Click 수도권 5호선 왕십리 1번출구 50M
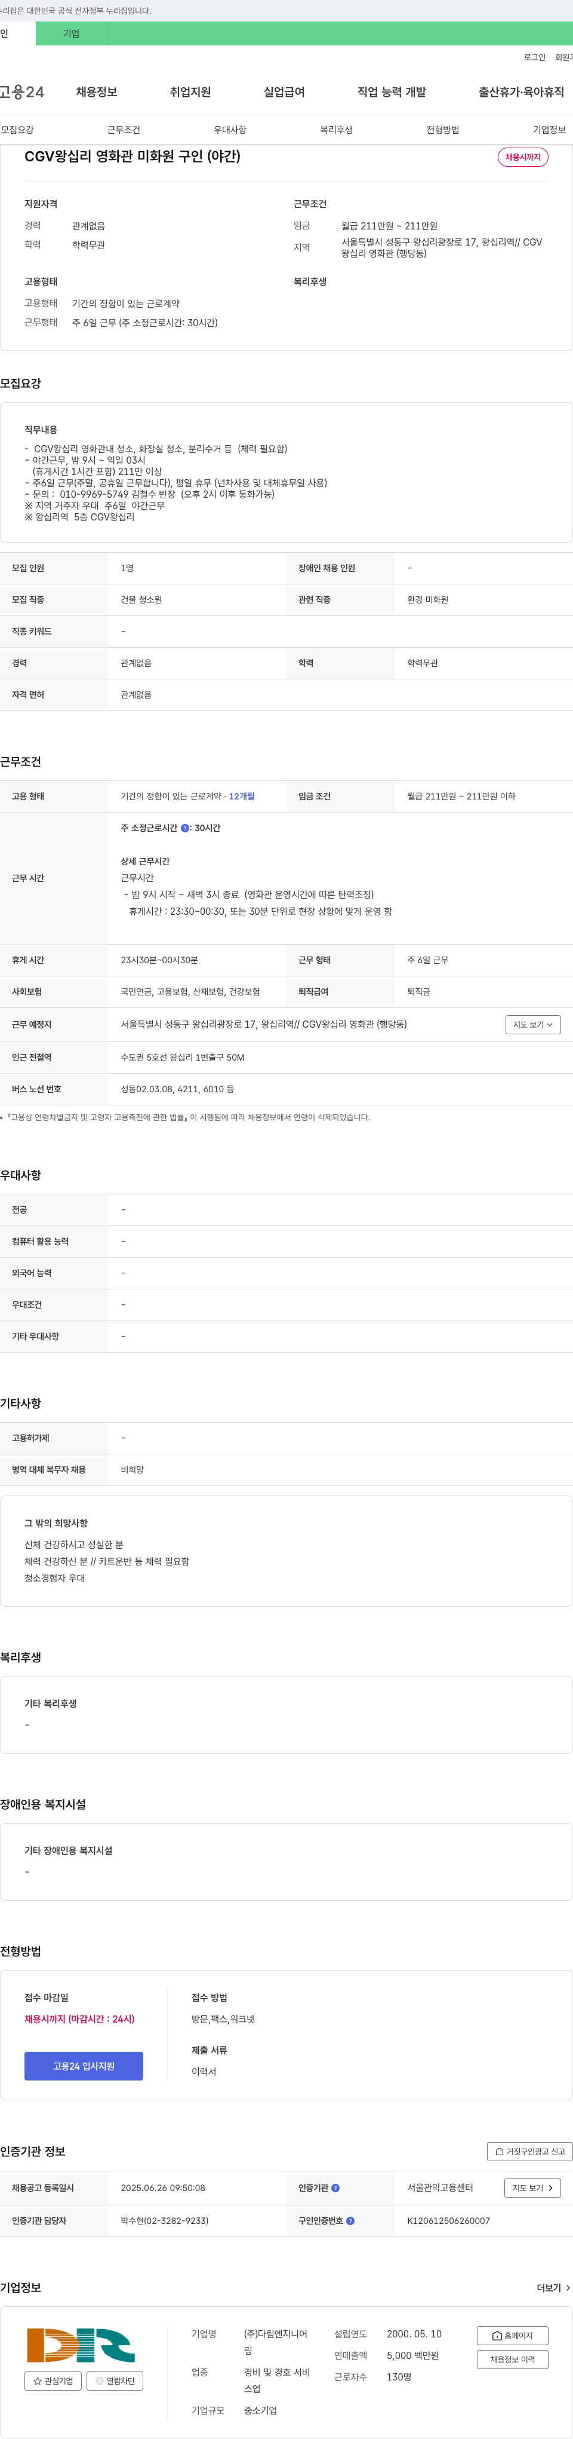 tap(183, 1058)
